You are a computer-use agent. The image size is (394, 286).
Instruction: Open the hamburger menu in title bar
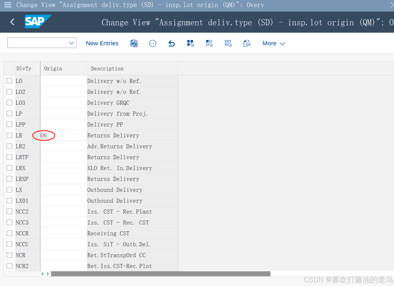click(x=8, y=5)
